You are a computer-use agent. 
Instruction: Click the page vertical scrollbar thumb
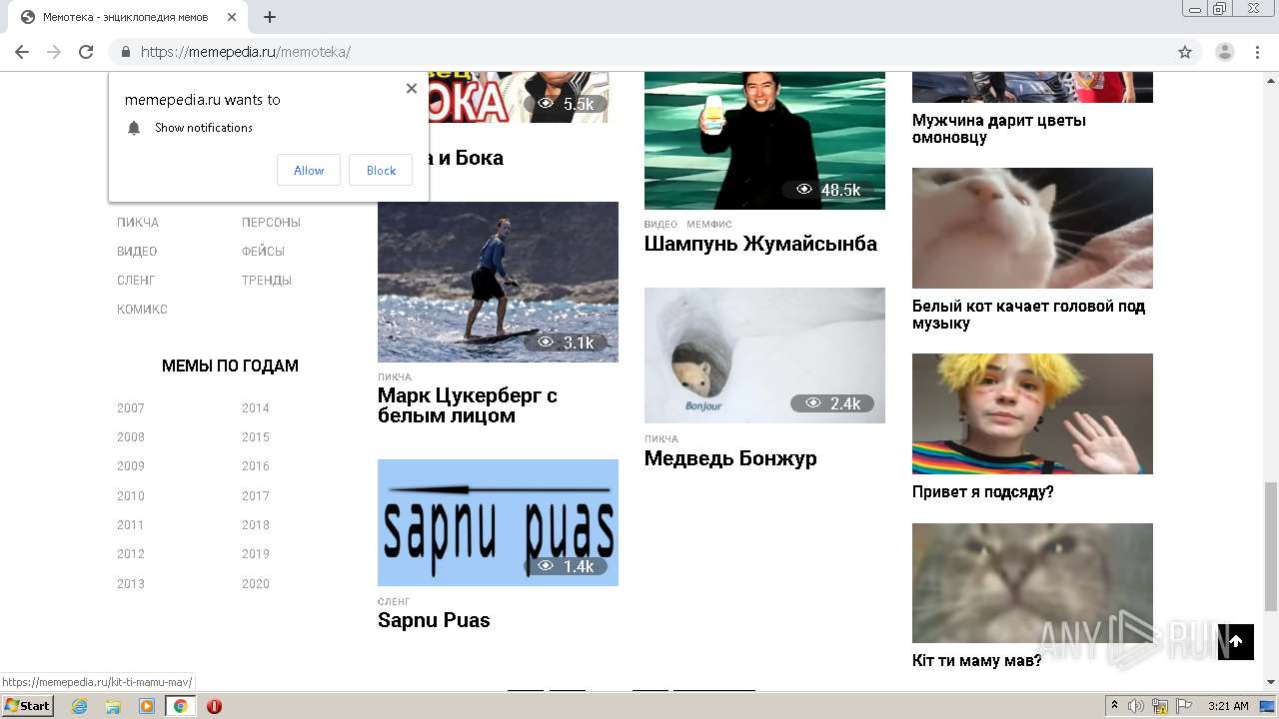point(1271,546)
